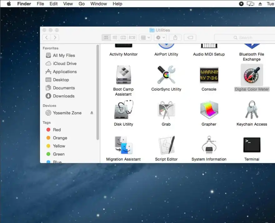Viewport: 275px width, 223px height.
Task: Open Keychain Access app icon
Action: pos(252,110)
